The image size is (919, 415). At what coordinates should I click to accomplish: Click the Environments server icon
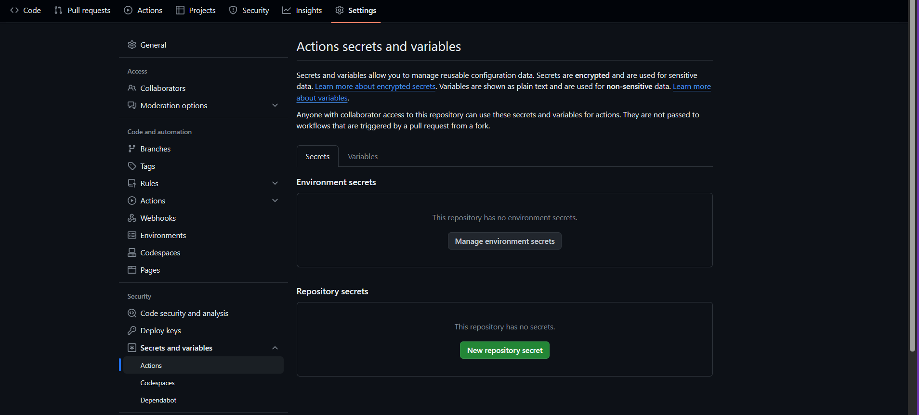coord(132,235)
